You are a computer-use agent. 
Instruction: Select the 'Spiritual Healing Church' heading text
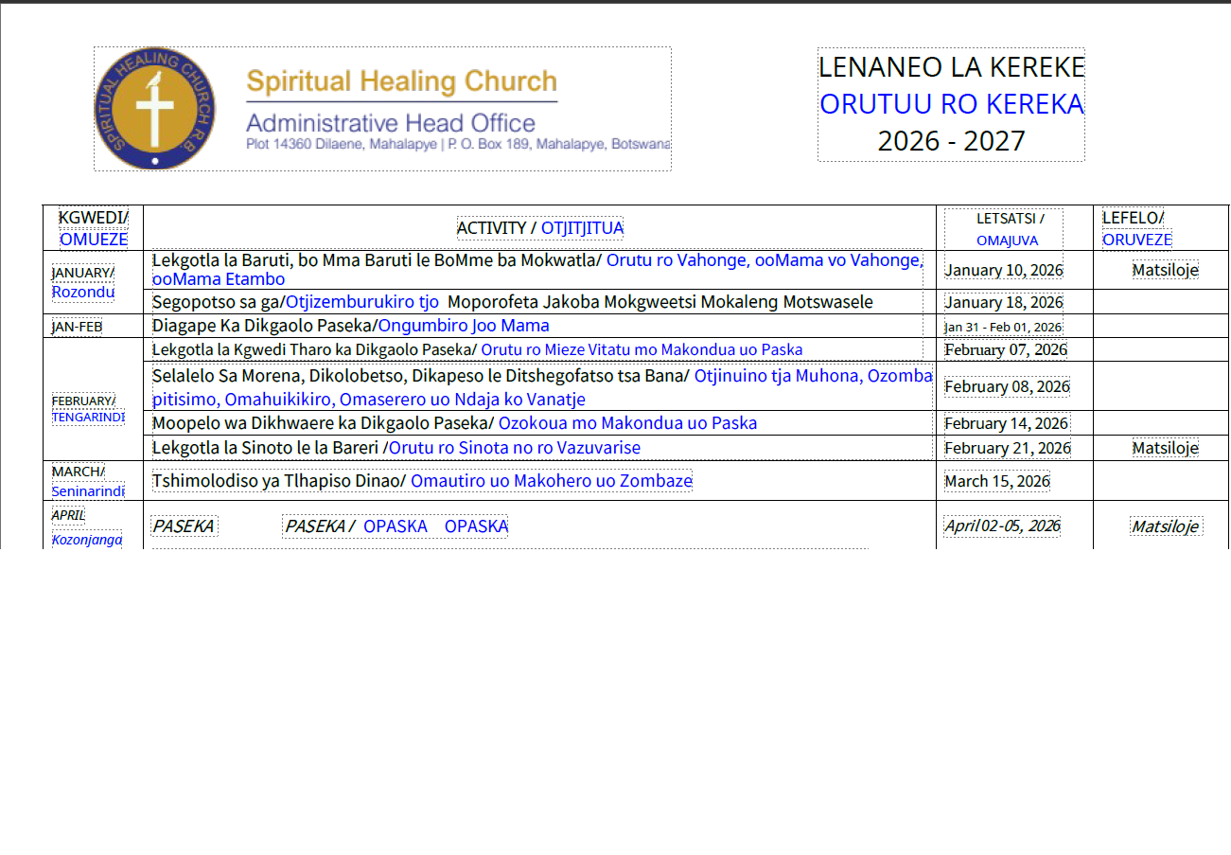pos(401,81)
